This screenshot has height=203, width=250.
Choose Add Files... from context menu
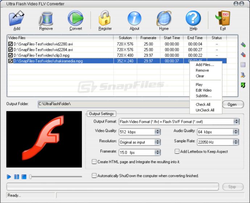205,65
